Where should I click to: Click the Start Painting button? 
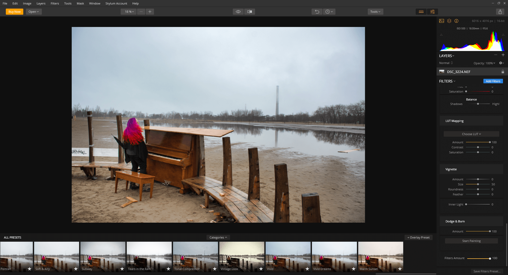tap(471, 241)
